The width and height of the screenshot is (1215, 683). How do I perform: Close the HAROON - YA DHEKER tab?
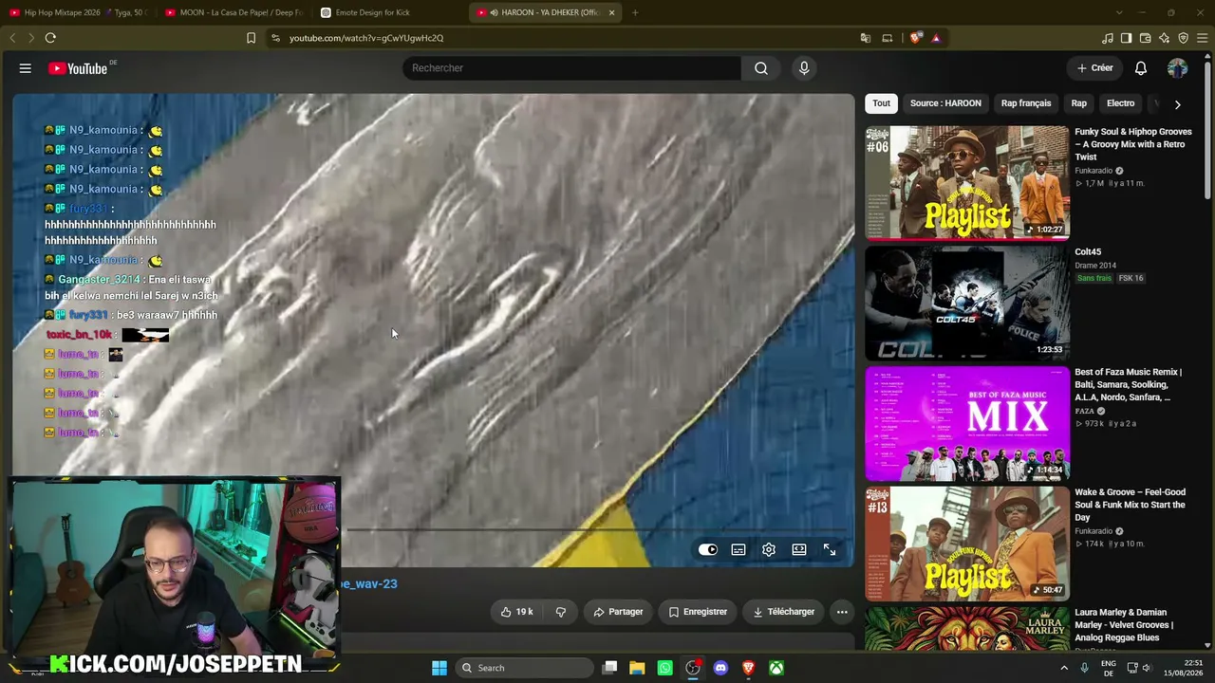611,12
